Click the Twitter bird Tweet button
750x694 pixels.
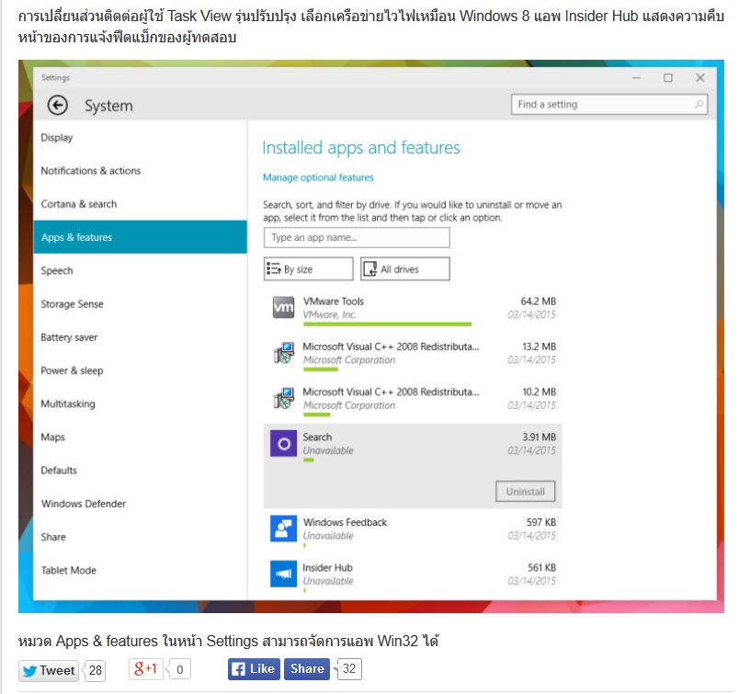(49, 670)
